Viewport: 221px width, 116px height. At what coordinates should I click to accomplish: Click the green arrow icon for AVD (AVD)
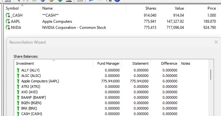(18, 92)
